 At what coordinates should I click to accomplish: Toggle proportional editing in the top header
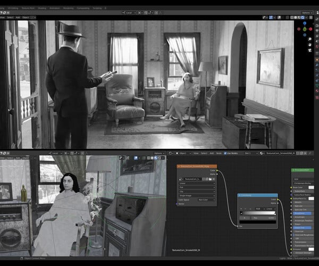[x=156, y=13]
